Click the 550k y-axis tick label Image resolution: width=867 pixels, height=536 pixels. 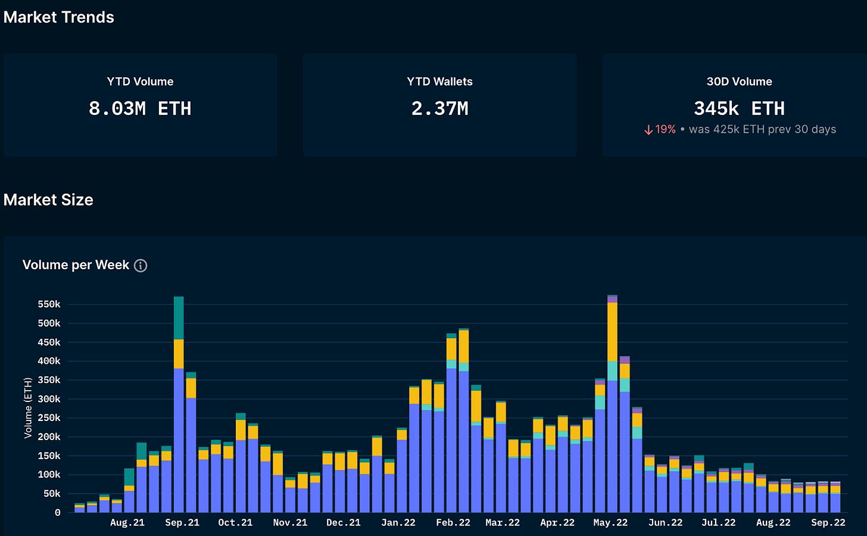(x=49, y=304)
